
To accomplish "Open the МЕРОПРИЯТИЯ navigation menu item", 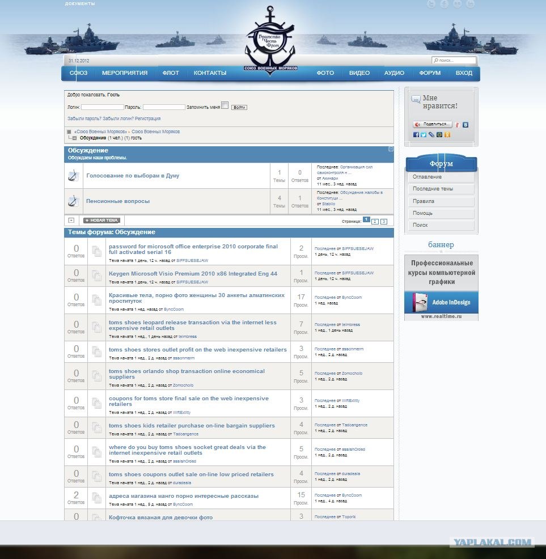I will 125,73.
